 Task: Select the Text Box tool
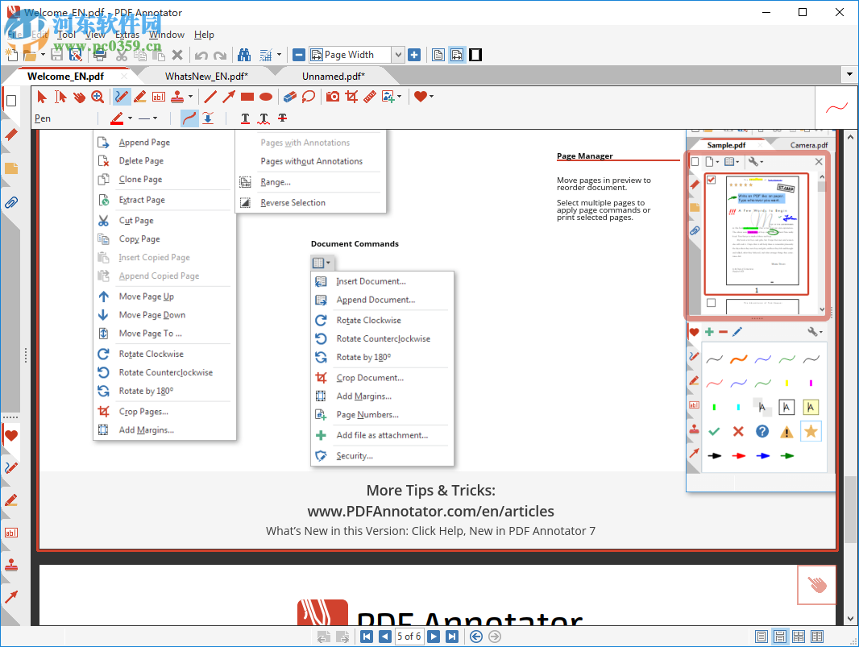(x=159, y=97)
